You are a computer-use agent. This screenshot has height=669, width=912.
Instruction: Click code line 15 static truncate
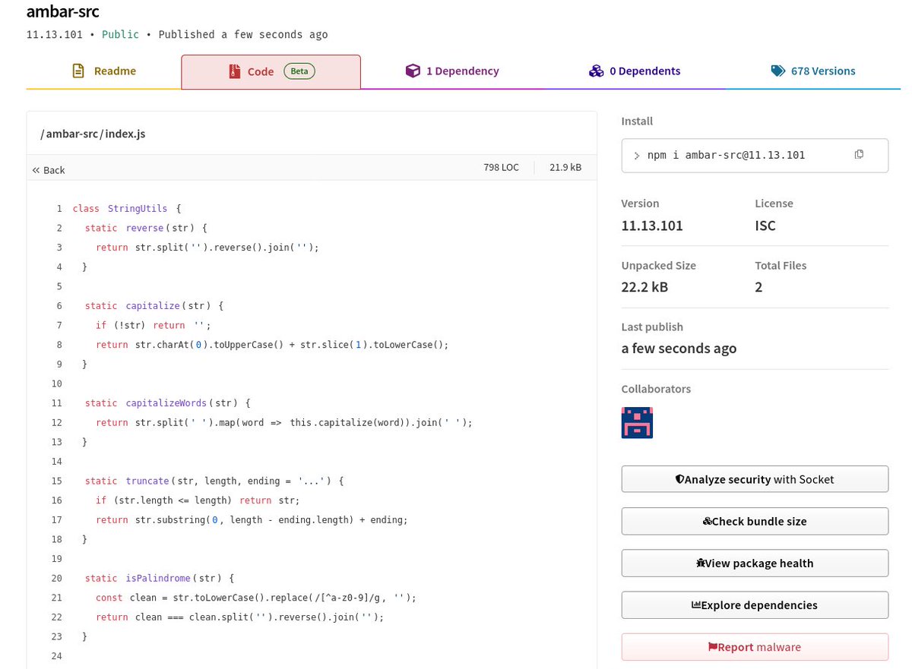[215, 481]
